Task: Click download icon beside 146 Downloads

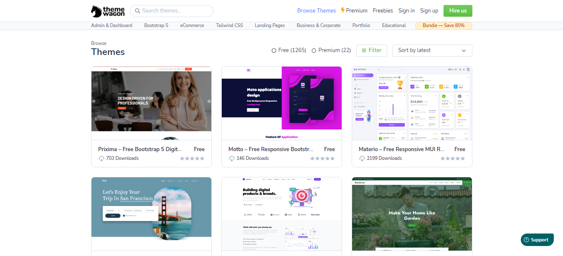Action: click(232, 159)
